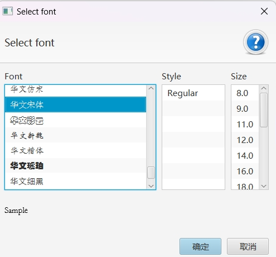Set font size to 11.0
Viewport: 276px width, 257px height.
click(x=245, y=124)
